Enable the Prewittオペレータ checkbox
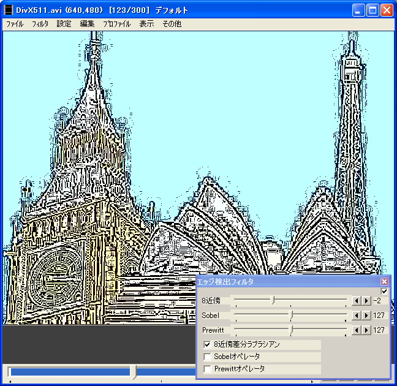Image resolution: width=397 pixels, height=386 pixels. pyautogui.click(x=208, y=369)
